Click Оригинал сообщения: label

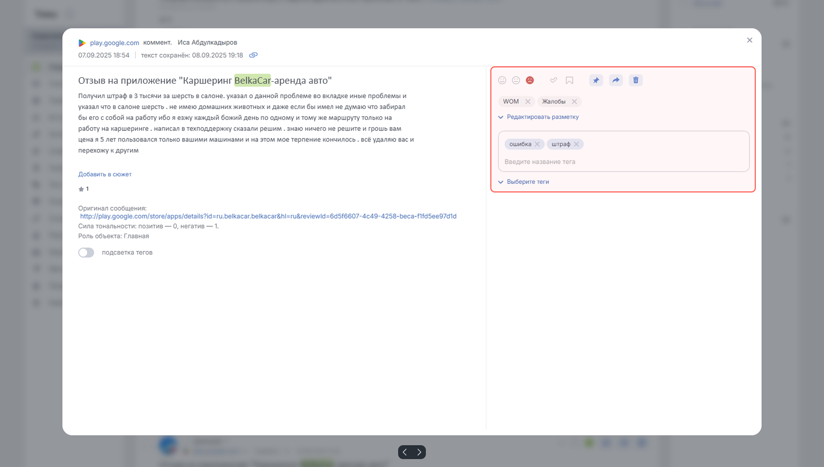pyautogui.click(x=112, y=208)
